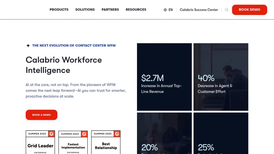Screen dimensions: 274x154
Task: Click the $2.7M revenue stat card
Action: click(x=164, y=77)
